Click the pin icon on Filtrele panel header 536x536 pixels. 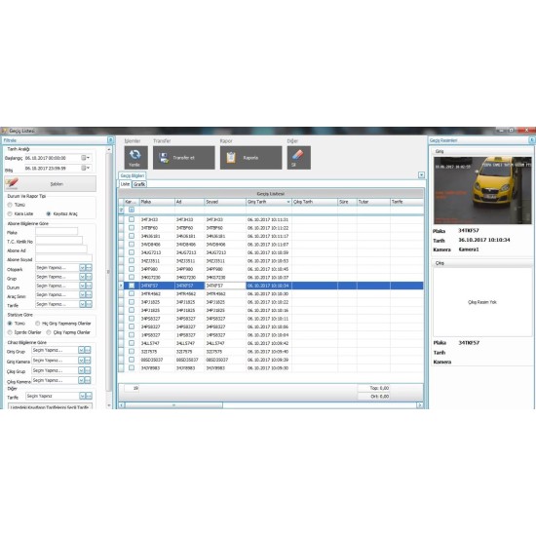110,140
